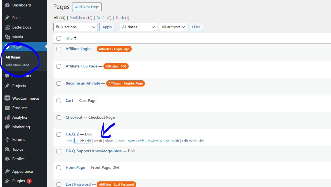Image resolution: width=331 pixels, height=187 pixels.
Task: Click the Products box icon
Action: tap(7, 108)
